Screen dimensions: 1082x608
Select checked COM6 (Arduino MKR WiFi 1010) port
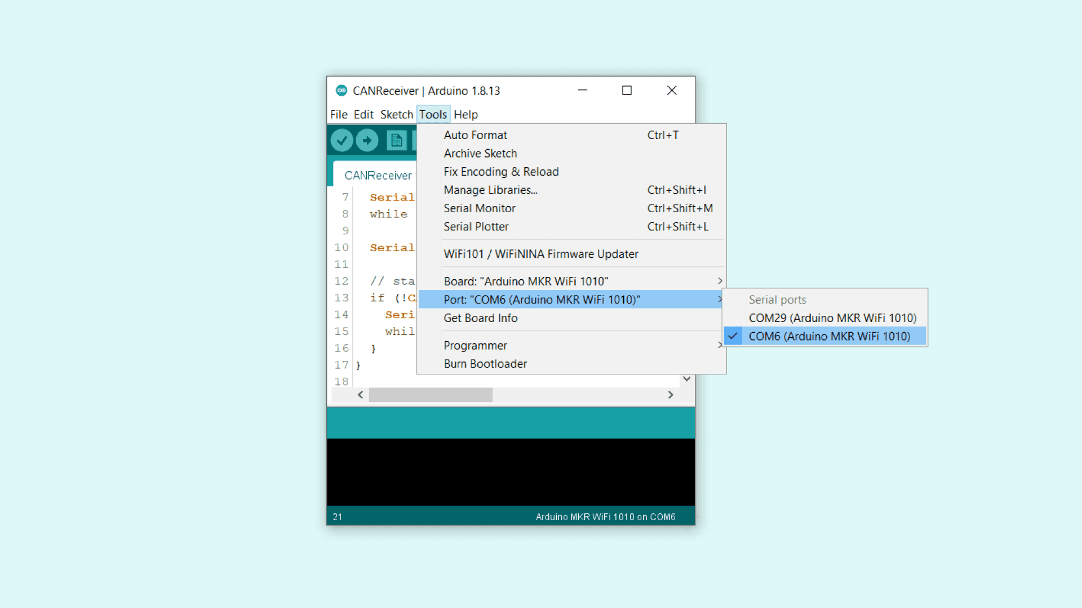(x=829, y=337)
